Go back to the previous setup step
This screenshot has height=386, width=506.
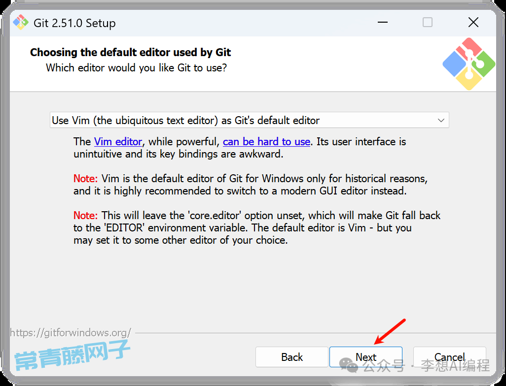pyautogui.click(x=292, y=357)
